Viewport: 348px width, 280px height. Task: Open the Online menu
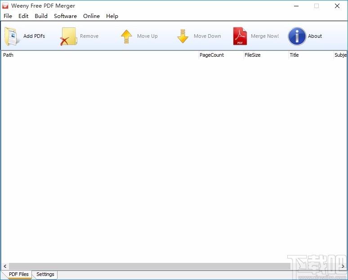[x=91, y=16]
